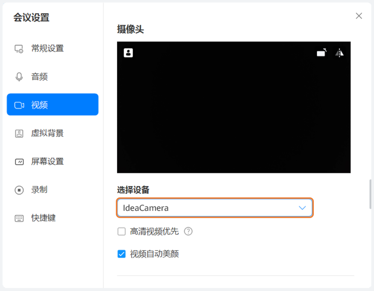Viewport: 374px width, 291px height.
Task: Open the IdeaCamera device dropdown
Action: tap(215, 208)
